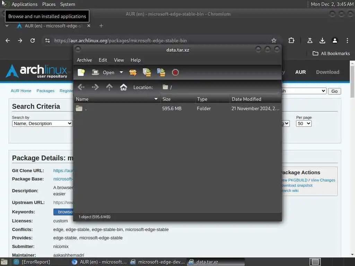355x266 pixels.
Task: Click Download link in Arch navbar
Action: [328, 72]
